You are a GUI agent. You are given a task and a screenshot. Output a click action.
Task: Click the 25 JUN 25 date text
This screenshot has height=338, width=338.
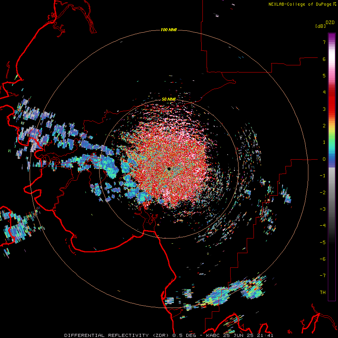(x=238, y=335)
